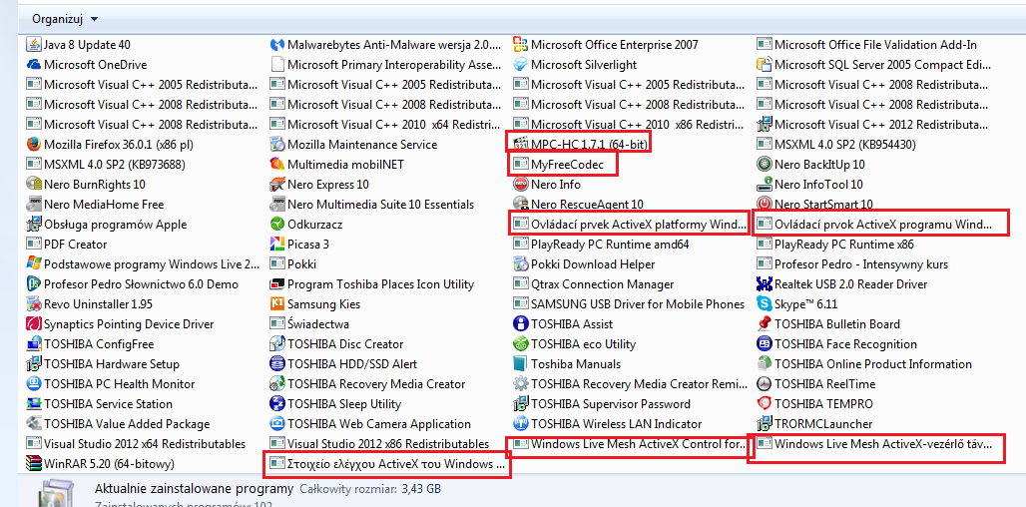Screen dimensions: 1026x507
Task: Click the Pokki Download Helper icon
Action: [521, 264]
